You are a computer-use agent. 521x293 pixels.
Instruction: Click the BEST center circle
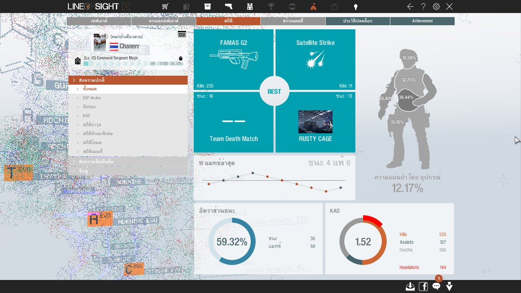[274, 92]
